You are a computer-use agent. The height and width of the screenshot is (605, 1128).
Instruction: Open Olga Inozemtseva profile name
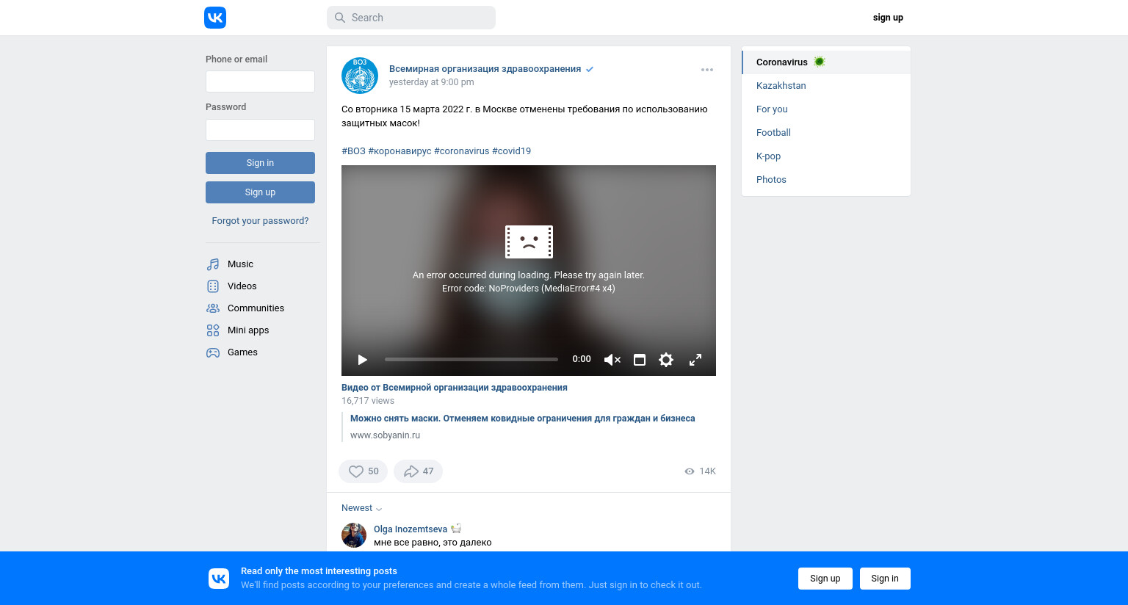411,529
